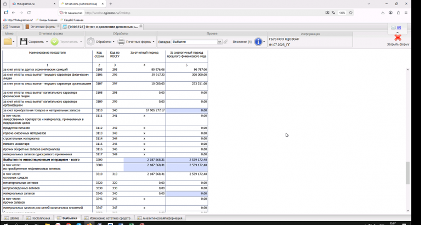Open the Вкладка combo box
The height and width of the screenshot is (225, 421).
197,42
